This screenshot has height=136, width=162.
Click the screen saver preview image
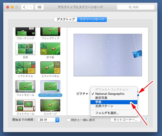point(108,55)
